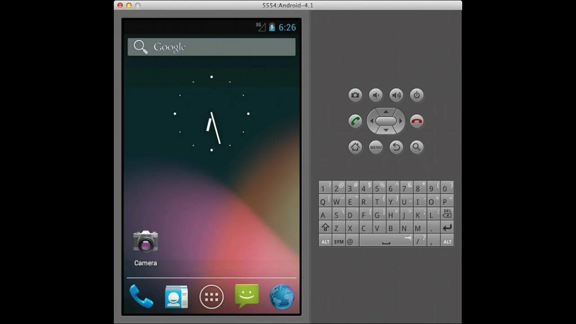
Task: Click the Q key on emulator keyboard
Action: pyautogui.click(x=325, y=201)
